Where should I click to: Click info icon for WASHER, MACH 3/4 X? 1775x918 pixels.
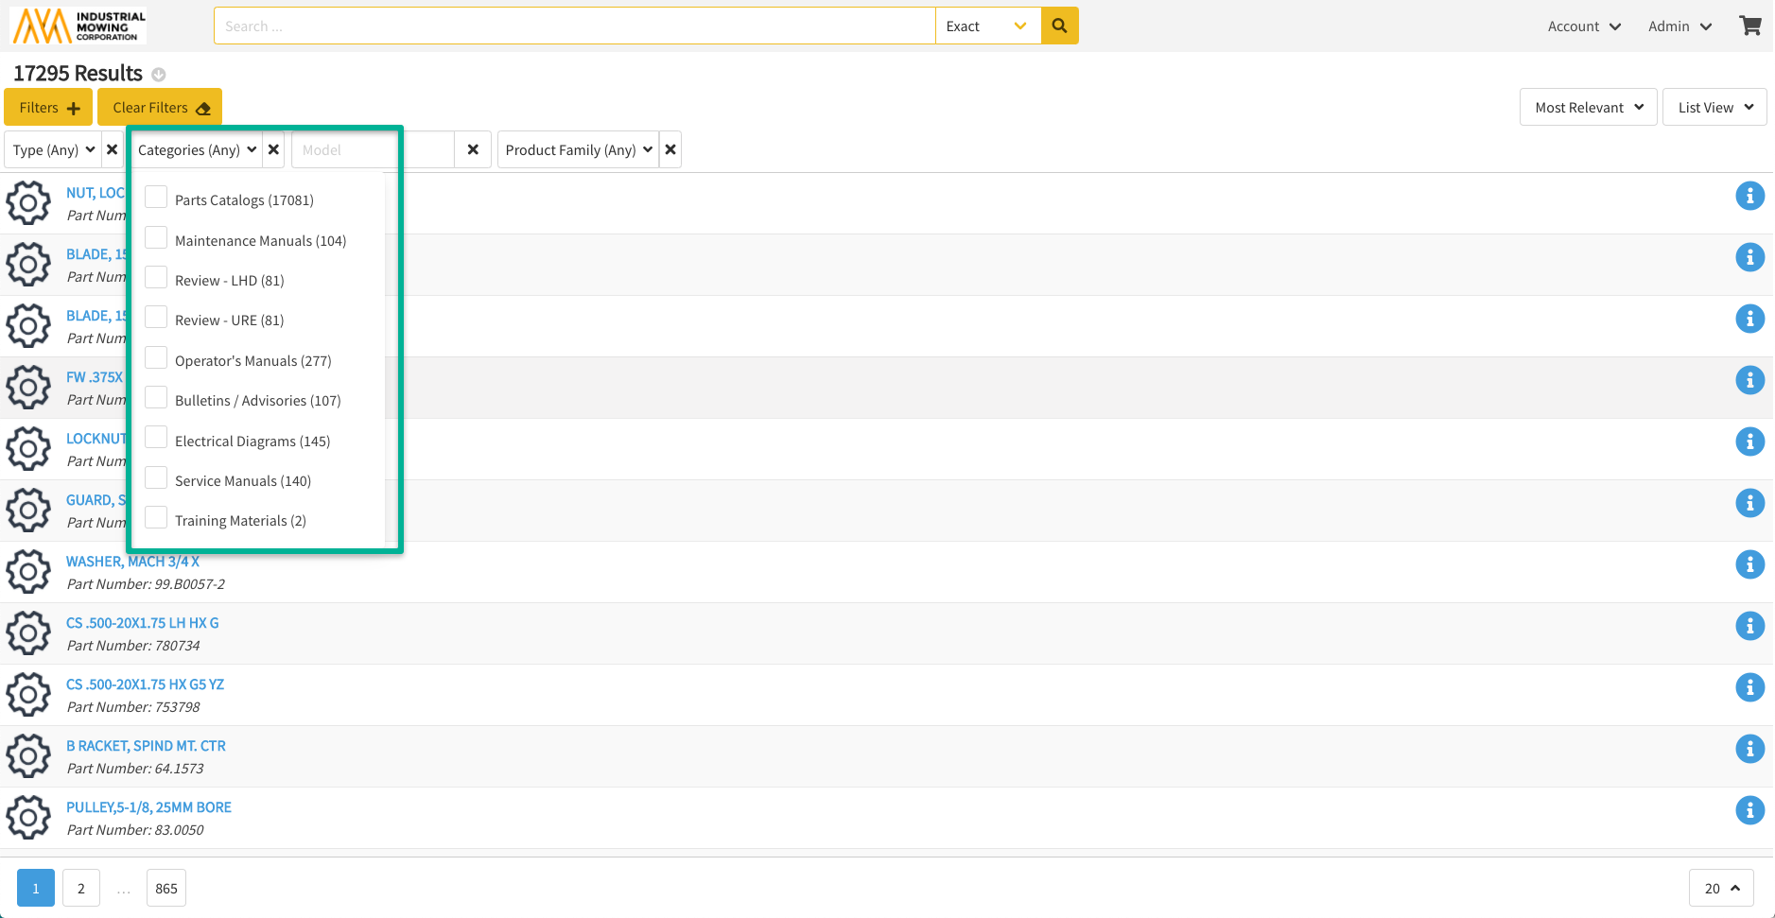[x=1749, y=564]
